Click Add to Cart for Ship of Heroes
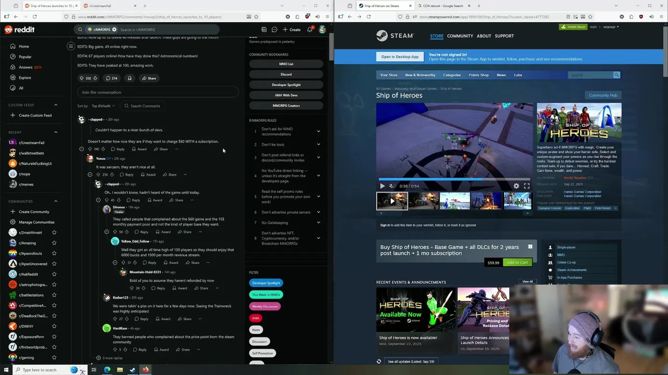The height and width of the screenshot is (375, 668). point(517,262)
